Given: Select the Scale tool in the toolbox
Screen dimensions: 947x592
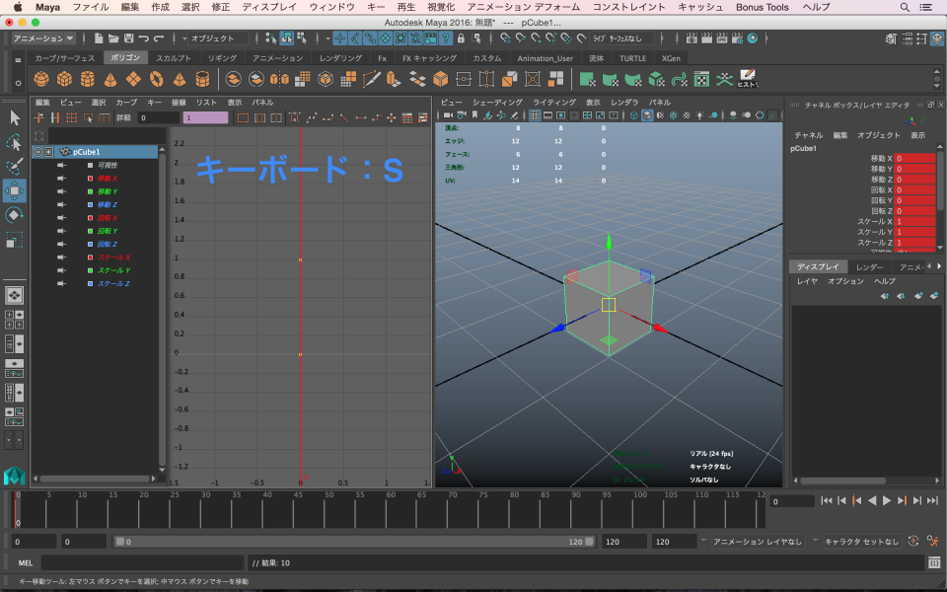Looking at the screenshot, I should [15, 240].
